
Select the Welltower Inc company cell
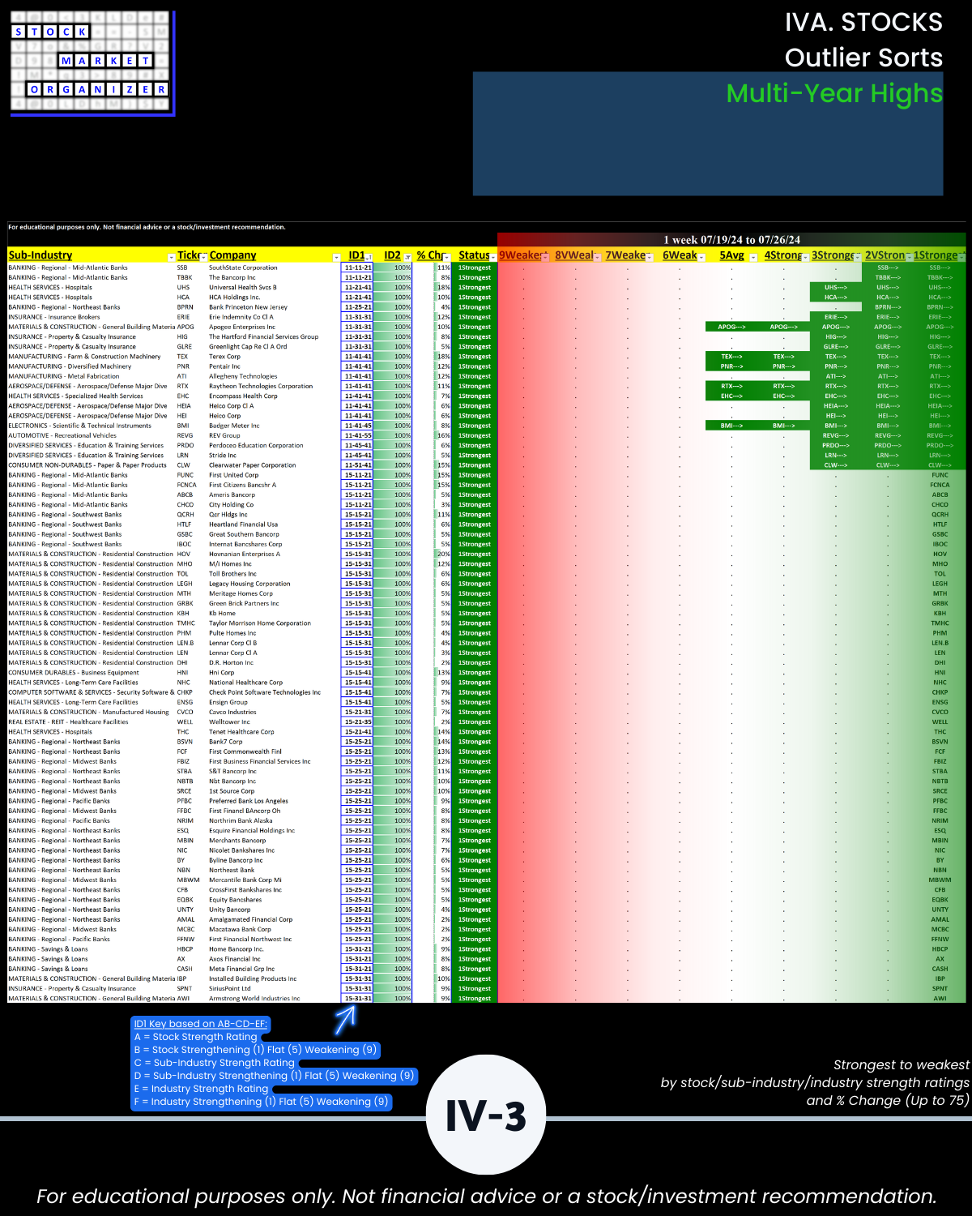274,721
